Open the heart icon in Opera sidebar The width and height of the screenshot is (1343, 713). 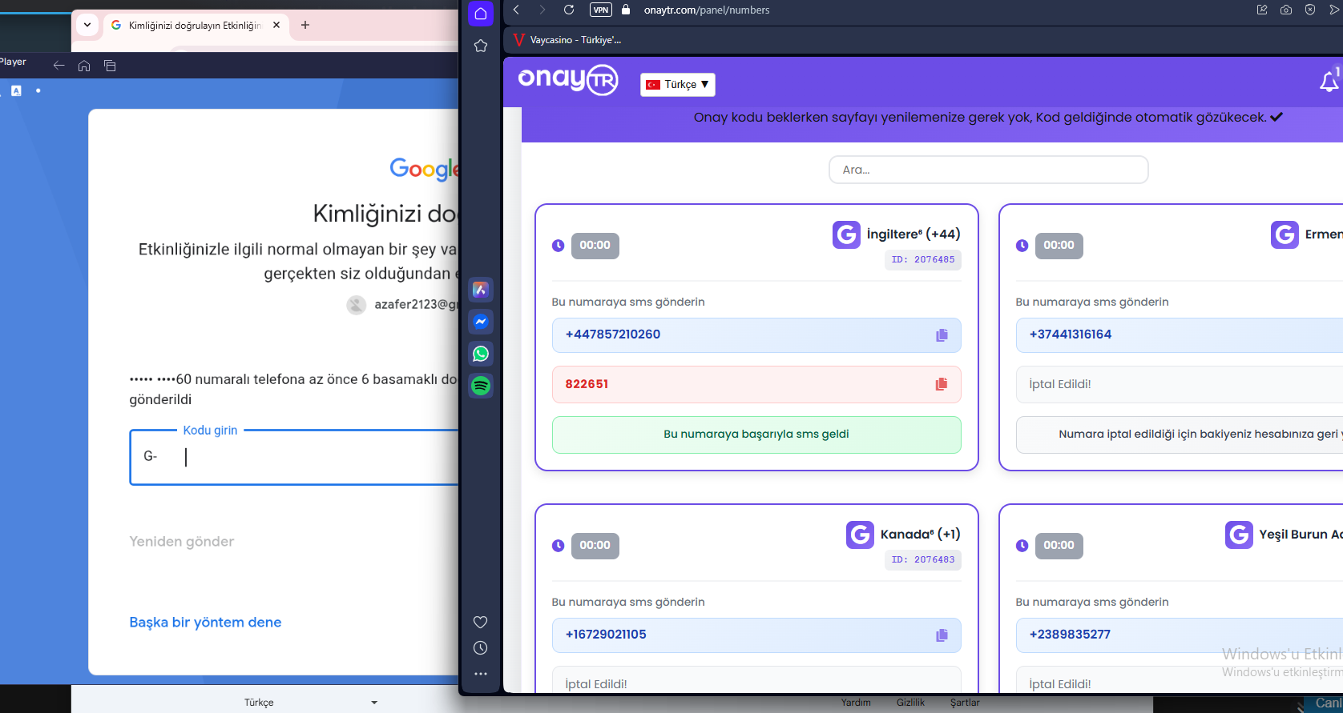pyautogui.click(x=481, y=623)
